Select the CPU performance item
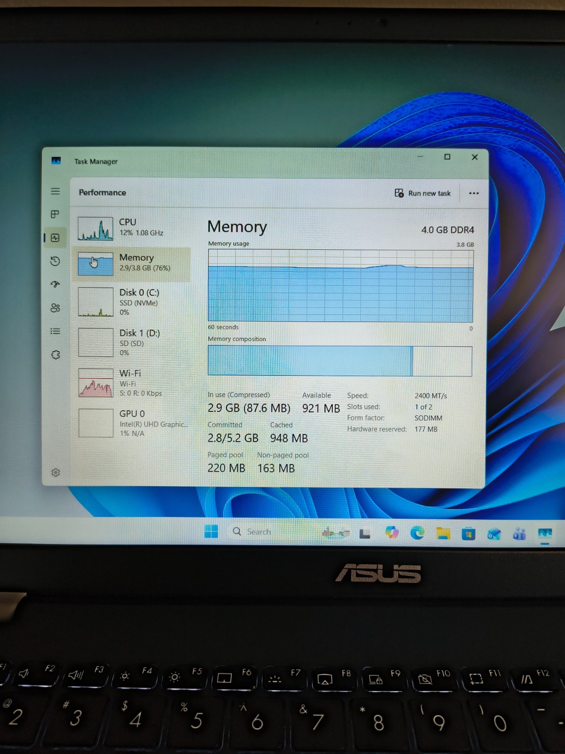The image size is (565, 754). coord(132,229)
